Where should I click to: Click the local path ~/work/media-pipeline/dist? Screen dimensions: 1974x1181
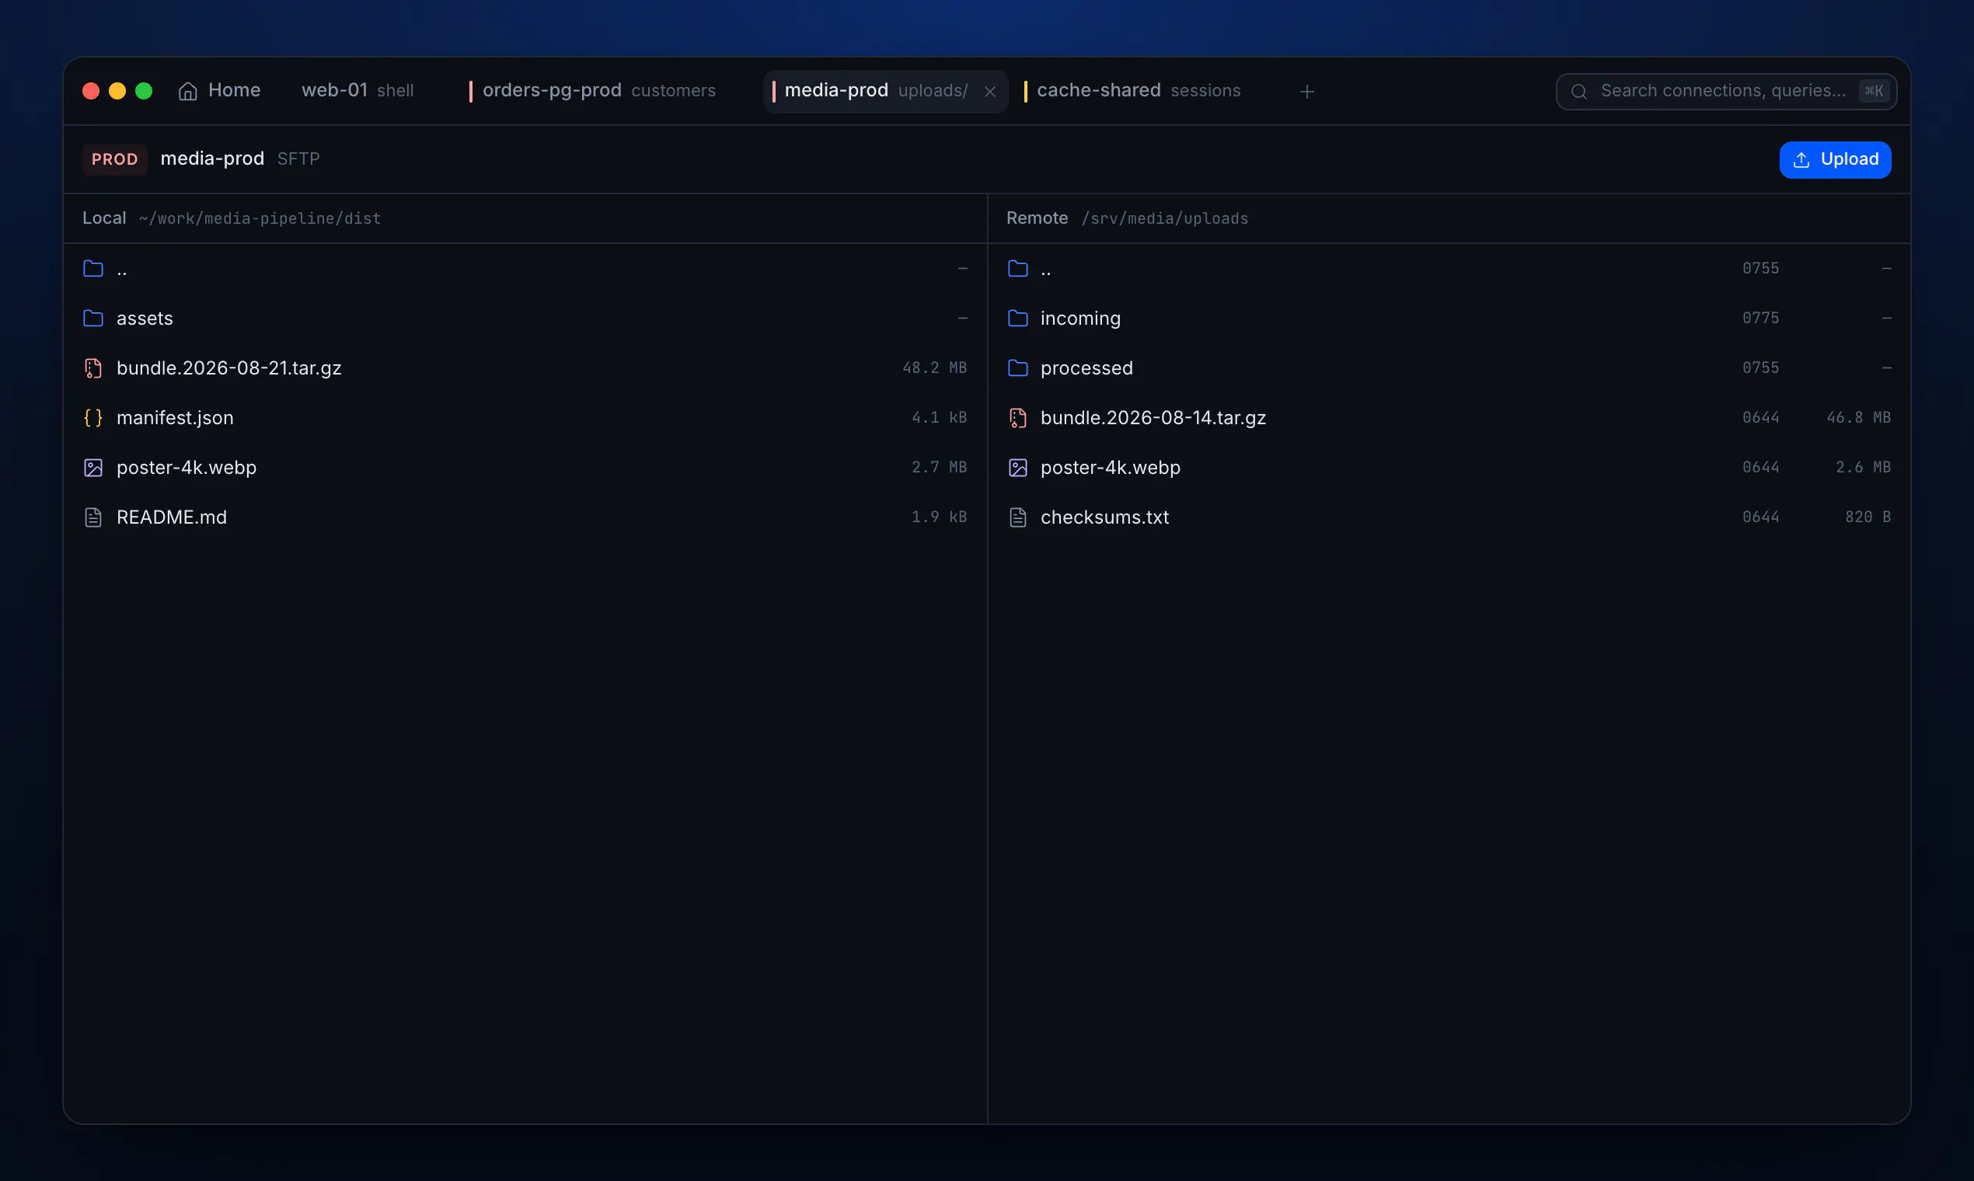[260, 219]
